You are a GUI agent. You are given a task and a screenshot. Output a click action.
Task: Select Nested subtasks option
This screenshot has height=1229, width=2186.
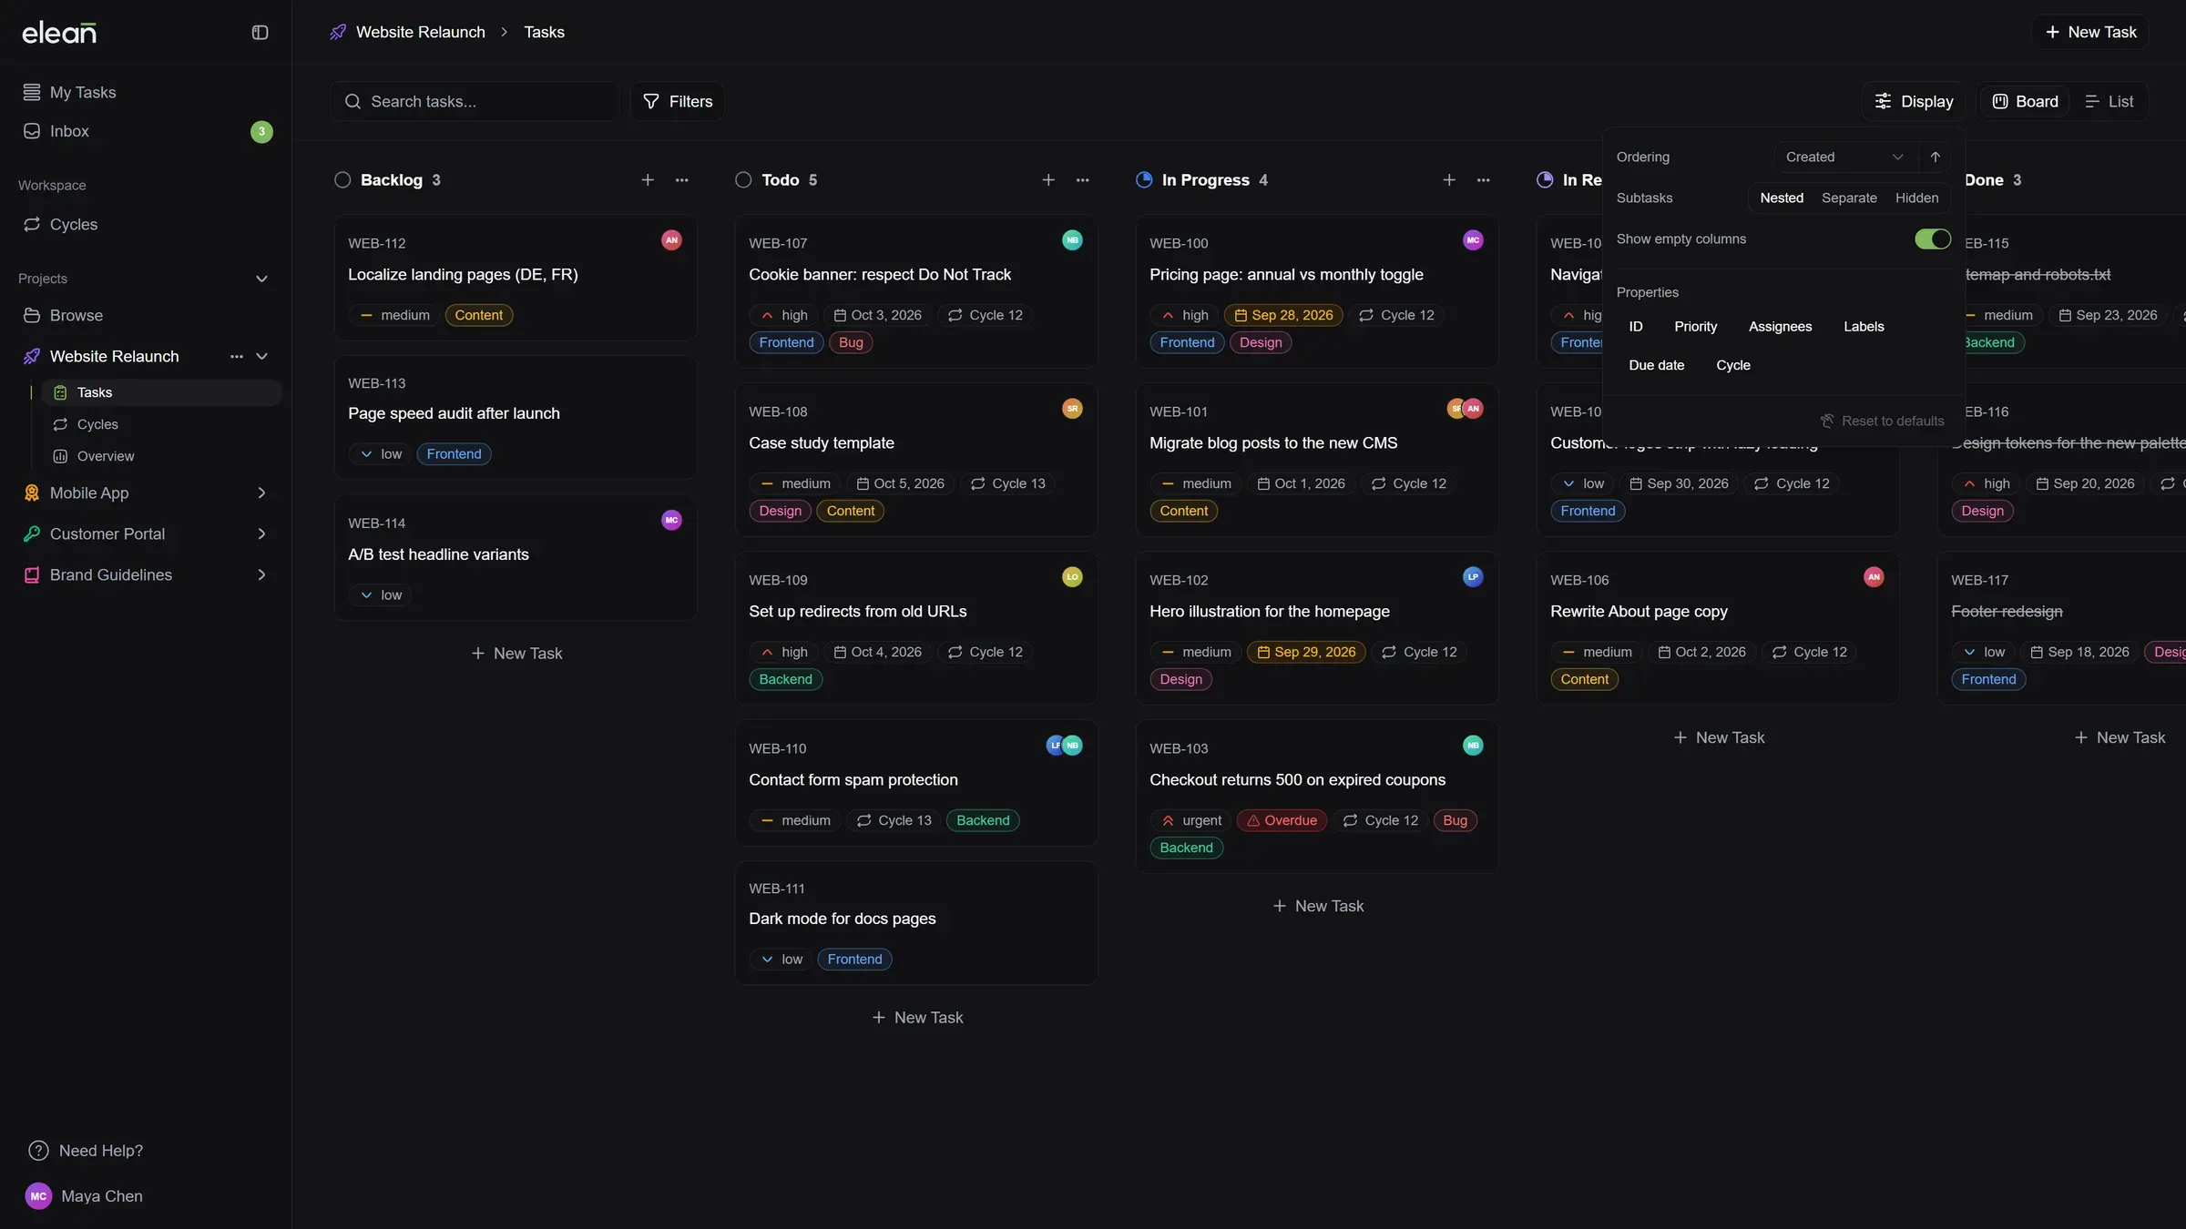point(1782,198)
